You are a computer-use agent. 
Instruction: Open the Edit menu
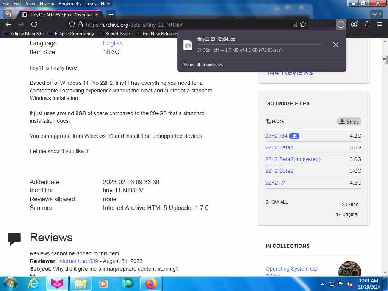[17, 4]
